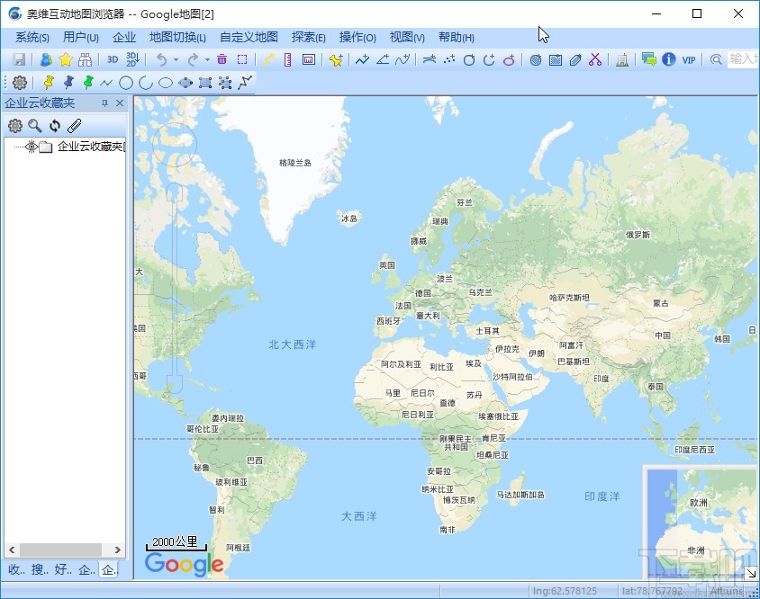The height and width of the screenshot is (599, 760).
Task: Open the undo dropdown arrow
Action: 176,59
